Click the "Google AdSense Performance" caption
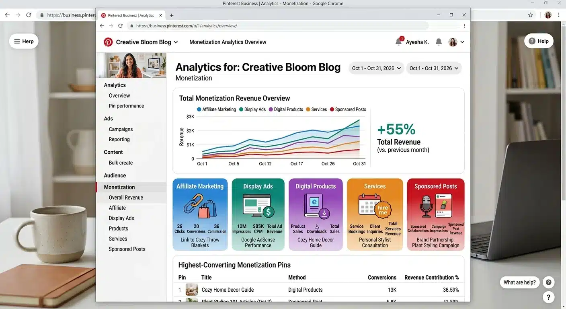This screenshot has width=566, height=309. 258,243
